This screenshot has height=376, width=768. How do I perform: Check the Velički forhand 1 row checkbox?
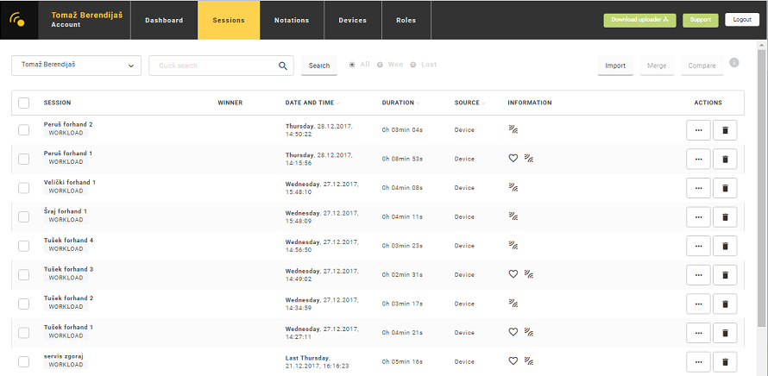point(23,187)
